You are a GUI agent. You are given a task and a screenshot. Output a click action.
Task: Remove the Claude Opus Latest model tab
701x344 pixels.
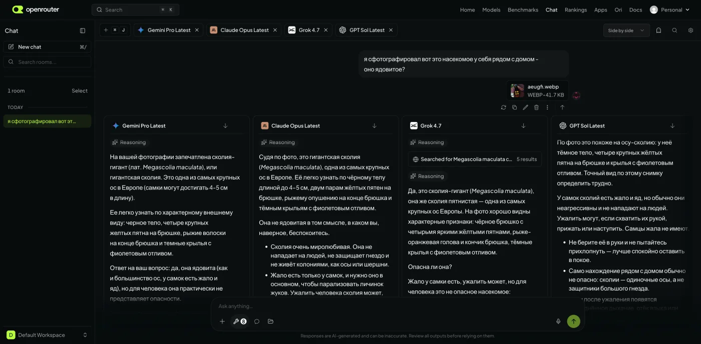(x=275, y=30)
